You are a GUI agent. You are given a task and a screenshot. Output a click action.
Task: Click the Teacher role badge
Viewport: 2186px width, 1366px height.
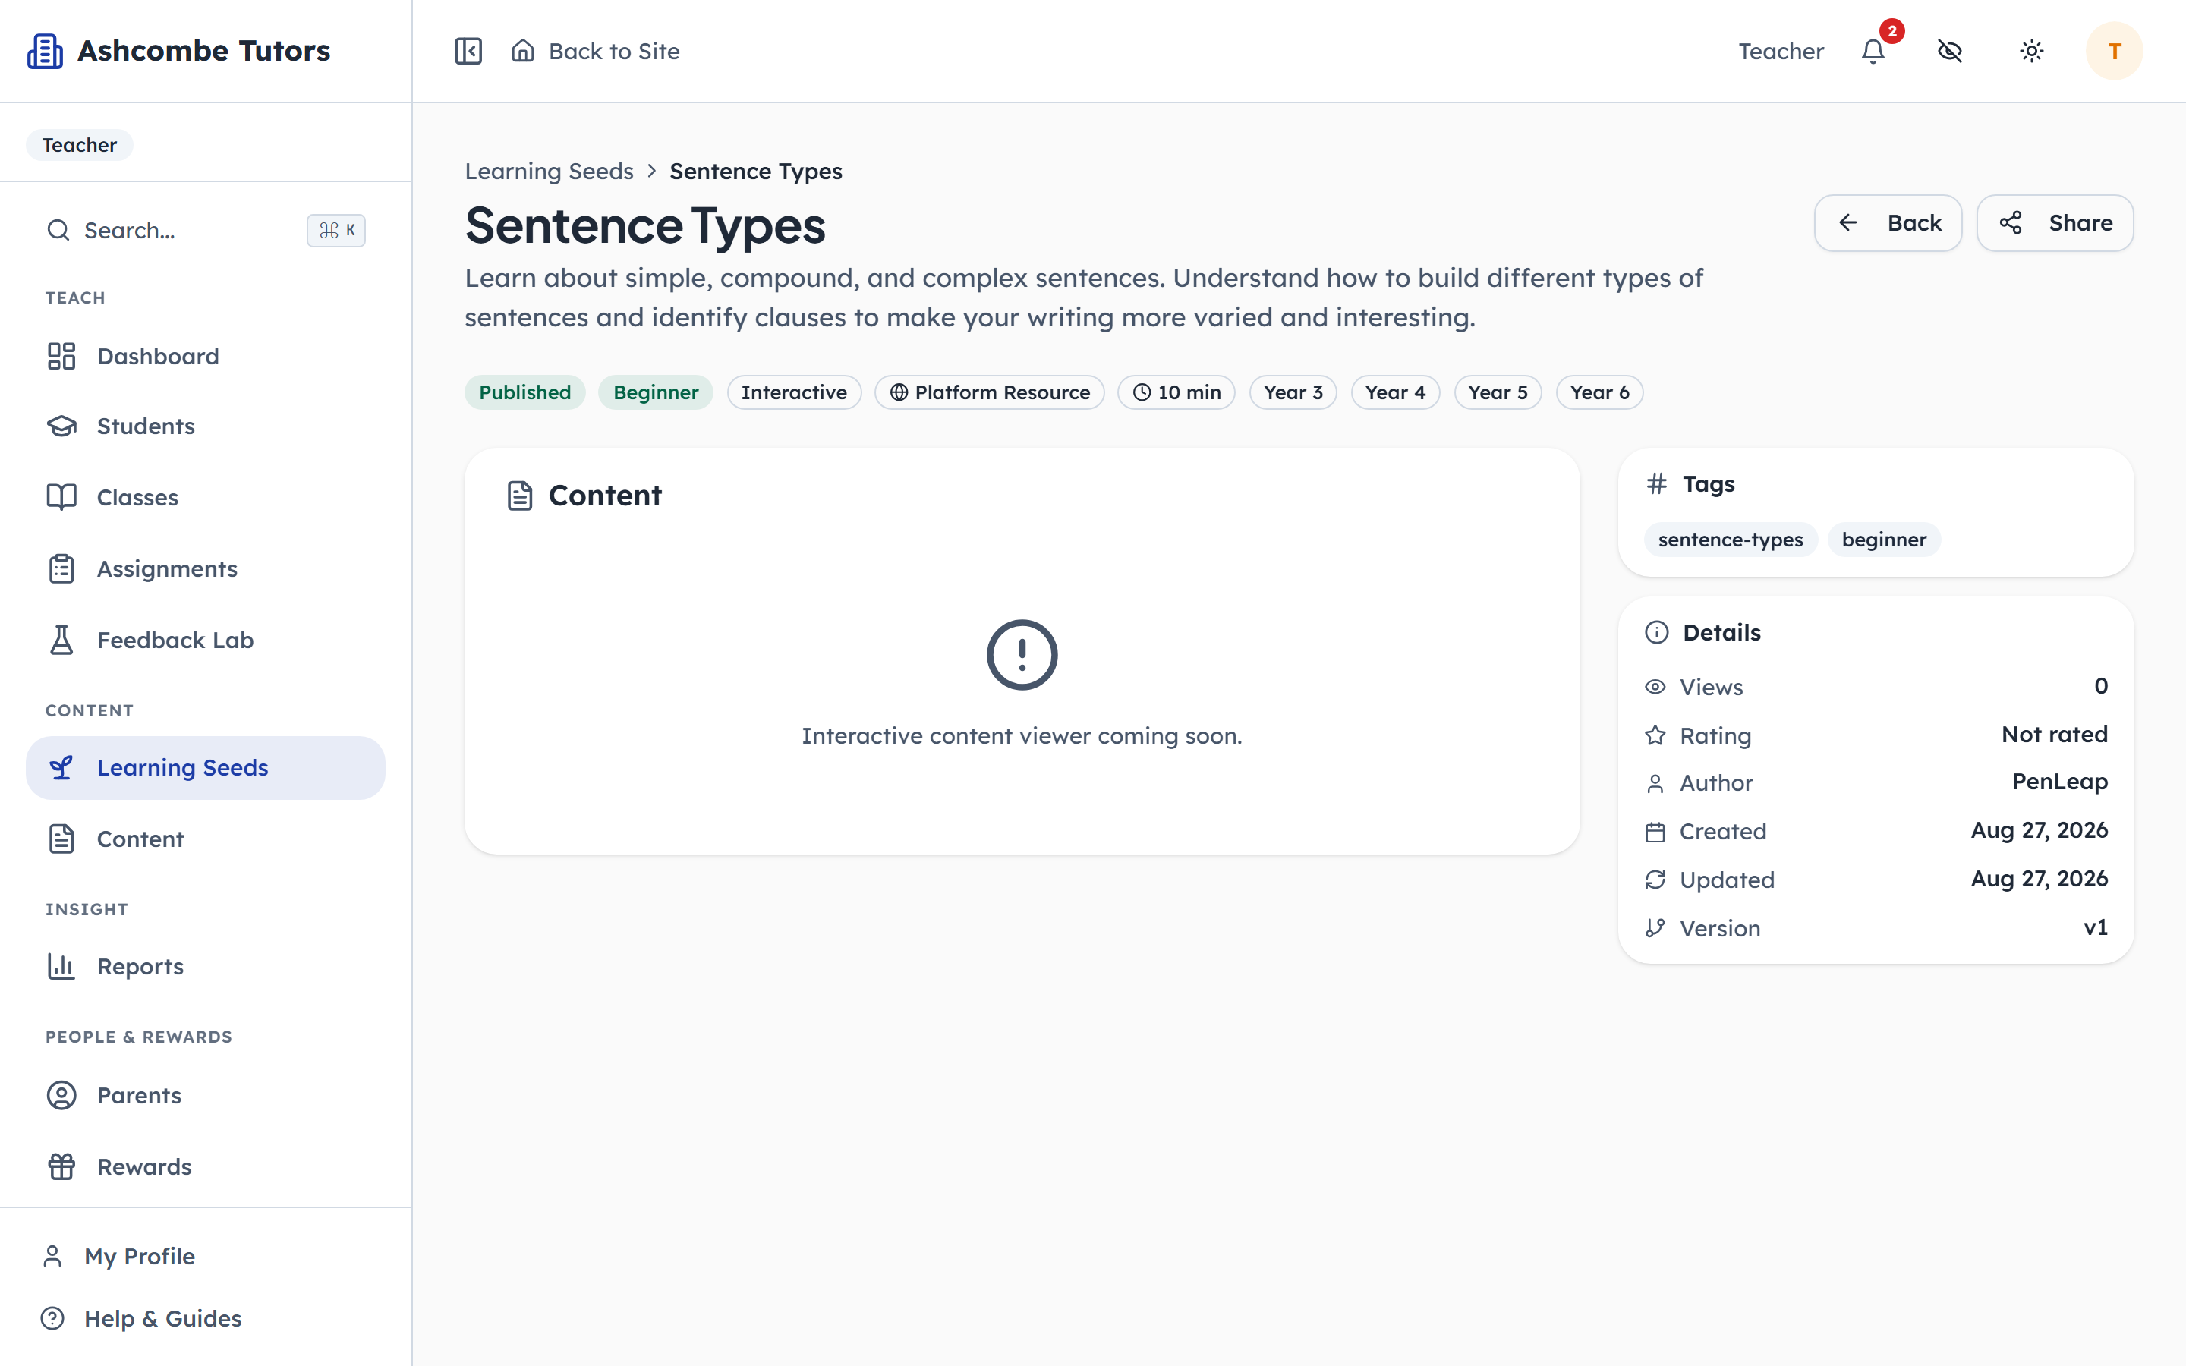(80, 144)
